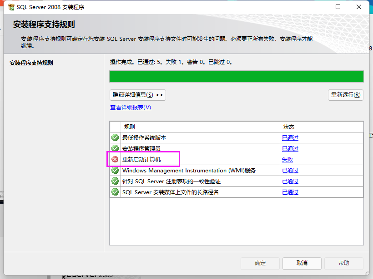The width and height of the screenshot is (373, 279).
Task: Click 已通过 link of the WMI 服务 row
Action: [x=290, y=170]
